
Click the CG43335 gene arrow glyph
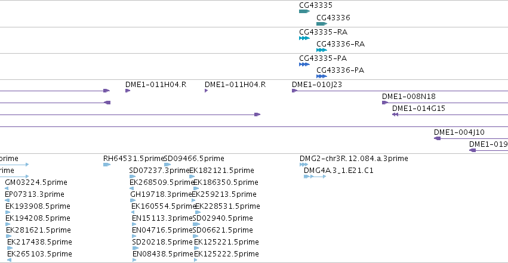tap(304, 11)
